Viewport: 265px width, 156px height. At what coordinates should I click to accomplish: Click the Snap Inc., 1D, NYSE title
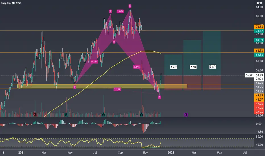click(11, 3)
